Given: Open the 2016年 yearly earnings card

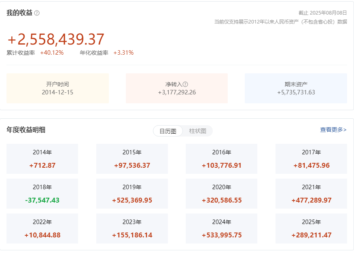Looking at the screenshot, I should tap(221, 159).
